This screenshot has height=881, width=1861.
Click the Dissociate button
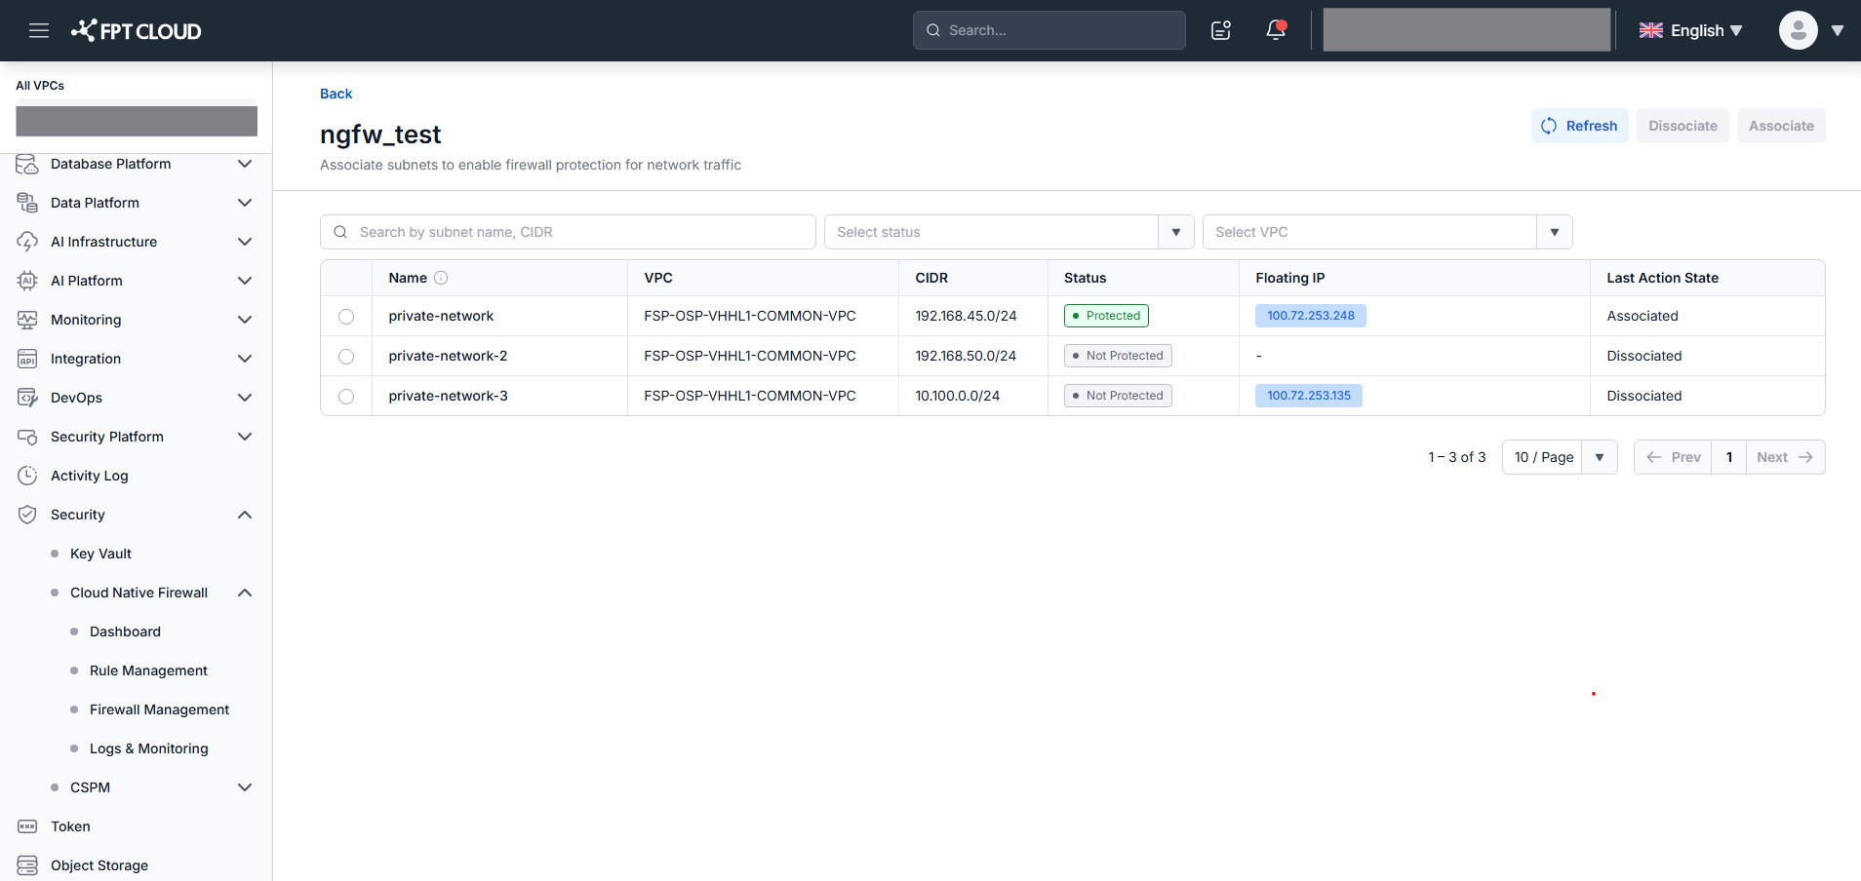[1683, 126]
